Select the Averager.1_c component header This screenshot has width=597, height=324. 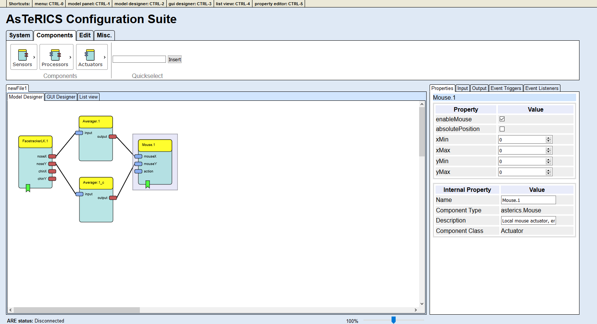point(96,183)
